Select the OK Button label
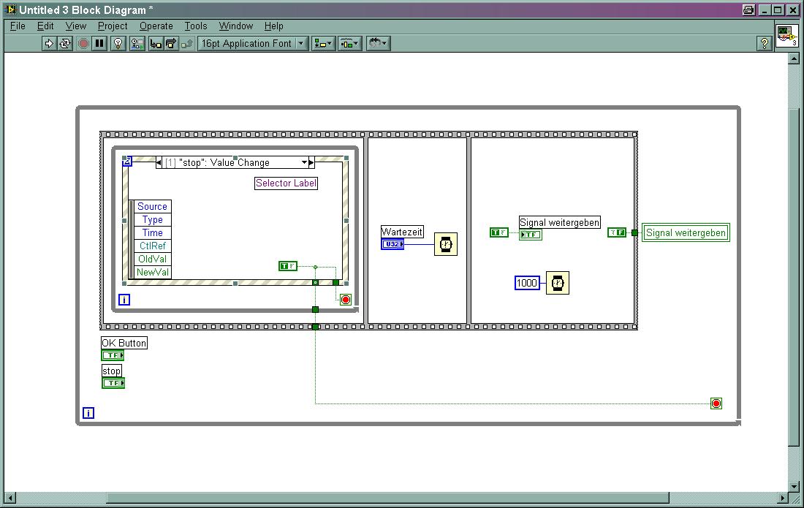This screenshot has height=508, width=804. coord(124,343)
